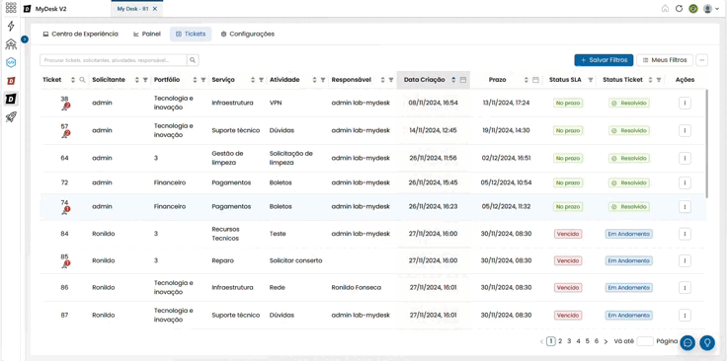Open the apps grid launcher icon
Screen dimensions: 727x361
coord(11,8)
